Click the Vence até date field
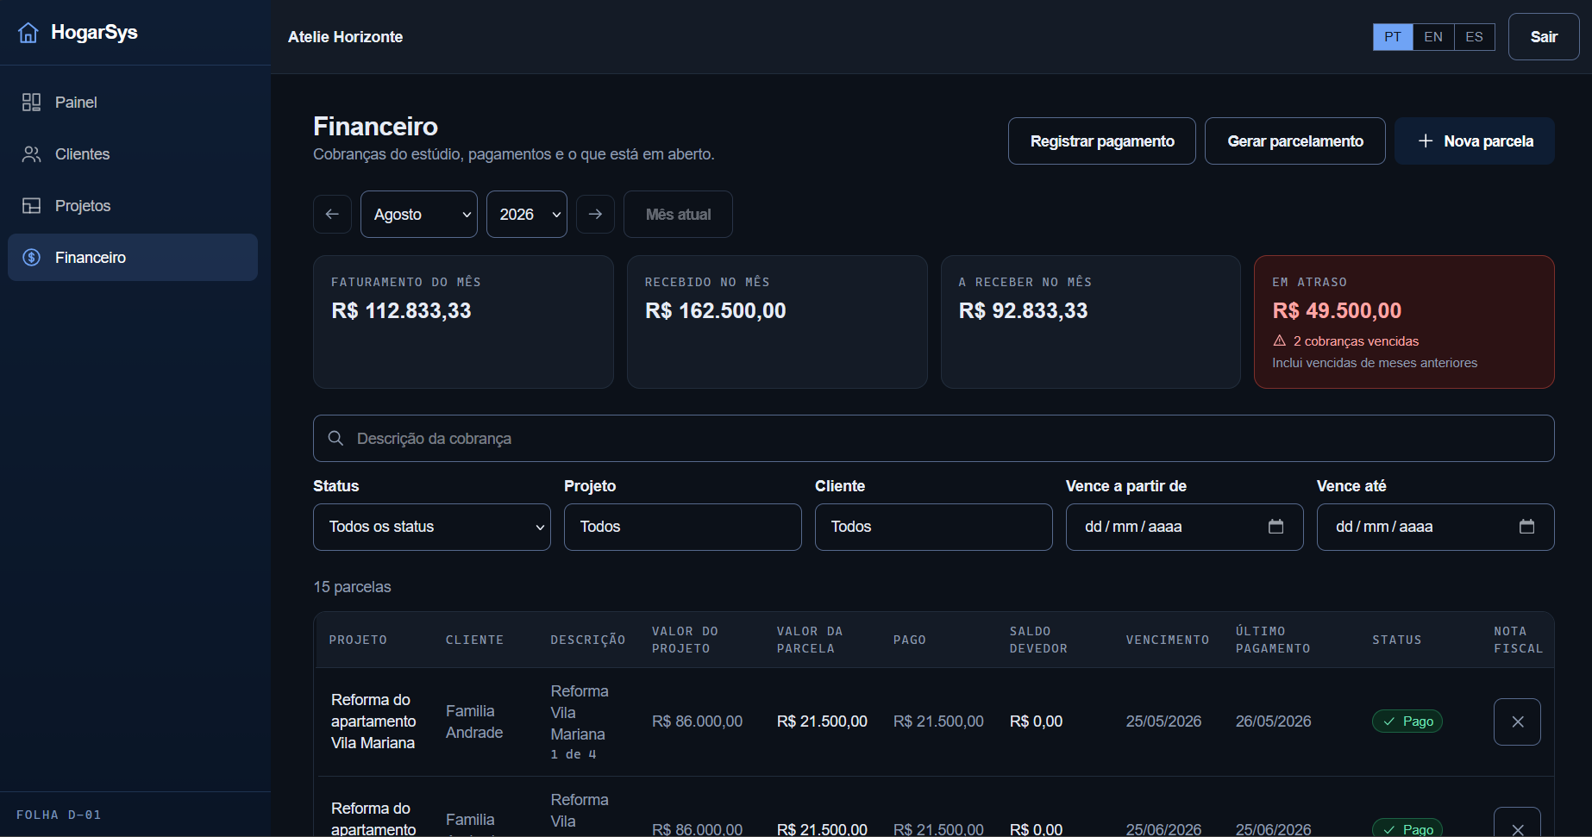The height and width of the screenshot is (837, 1592). [x=1436, y=527]
